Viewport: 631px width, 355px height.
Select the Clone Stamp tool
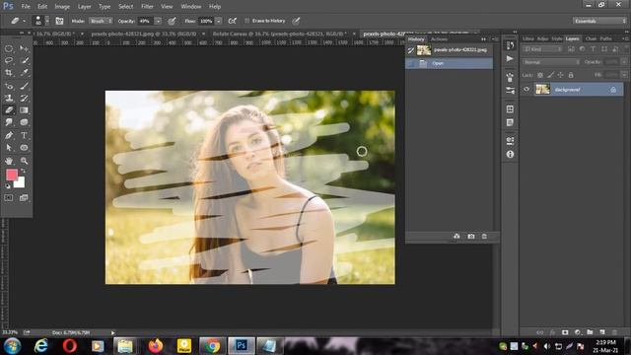9,98
